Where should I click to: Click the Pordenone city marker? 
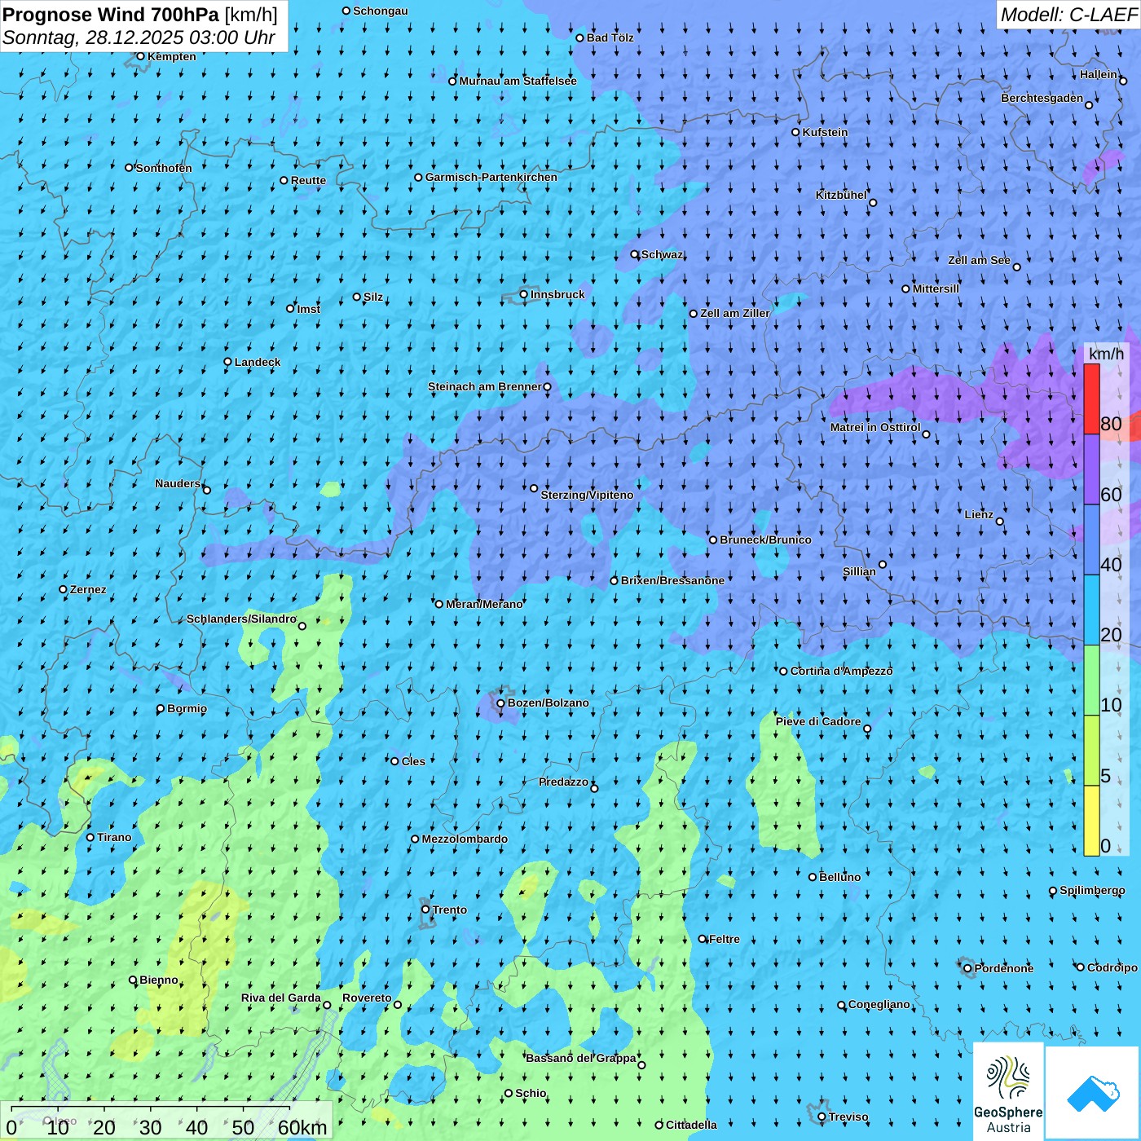(x=967, y=968)
